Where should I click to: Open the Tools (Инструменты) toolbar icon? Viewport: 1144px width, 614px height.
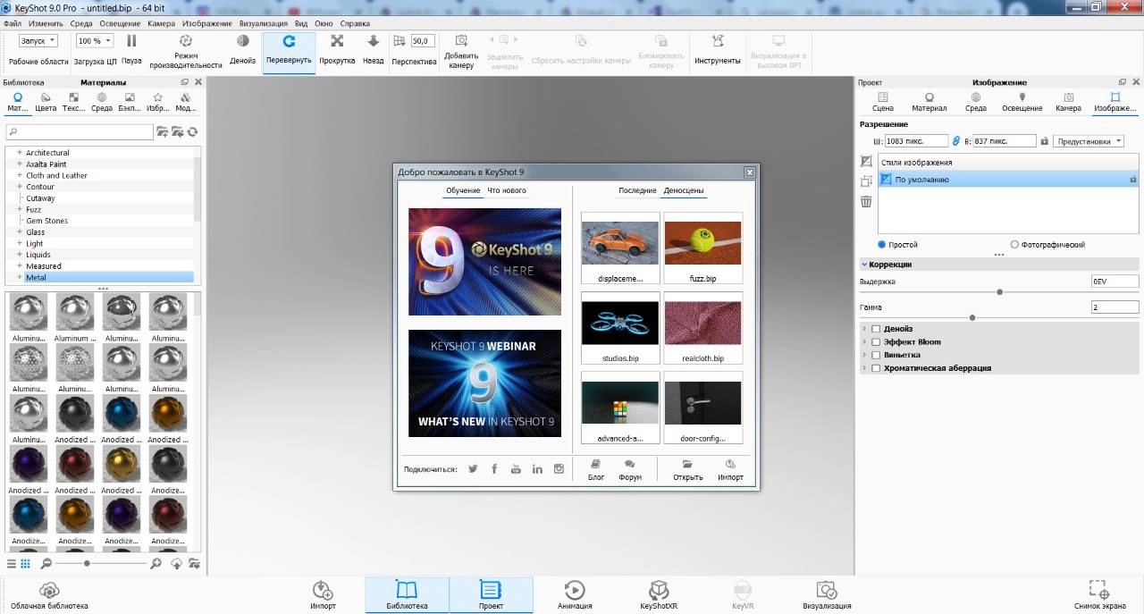[718, 41]
